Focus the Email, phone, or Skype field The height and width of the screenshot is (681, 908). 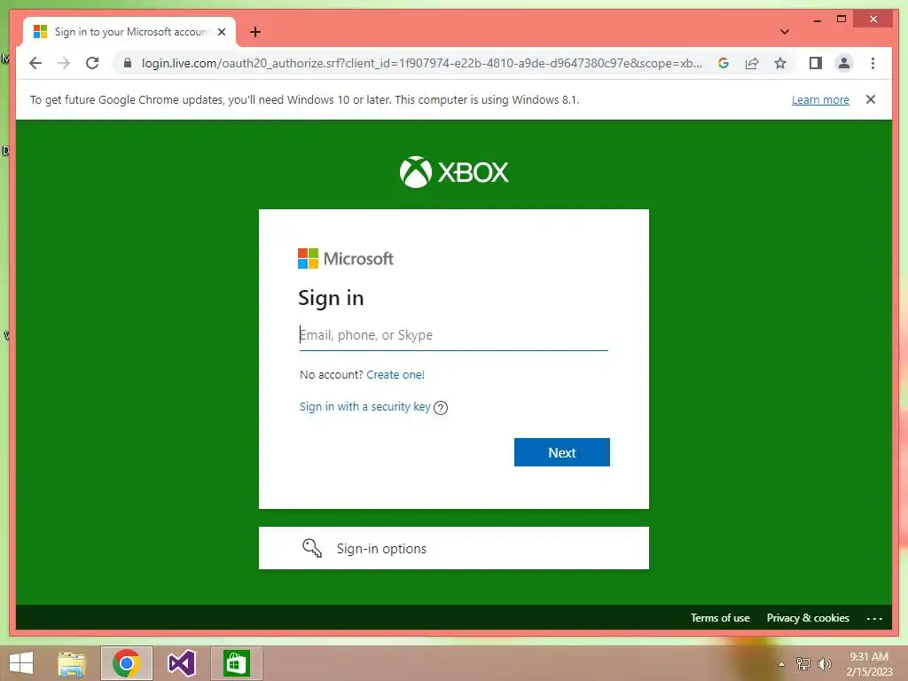[x=453, y=335]
